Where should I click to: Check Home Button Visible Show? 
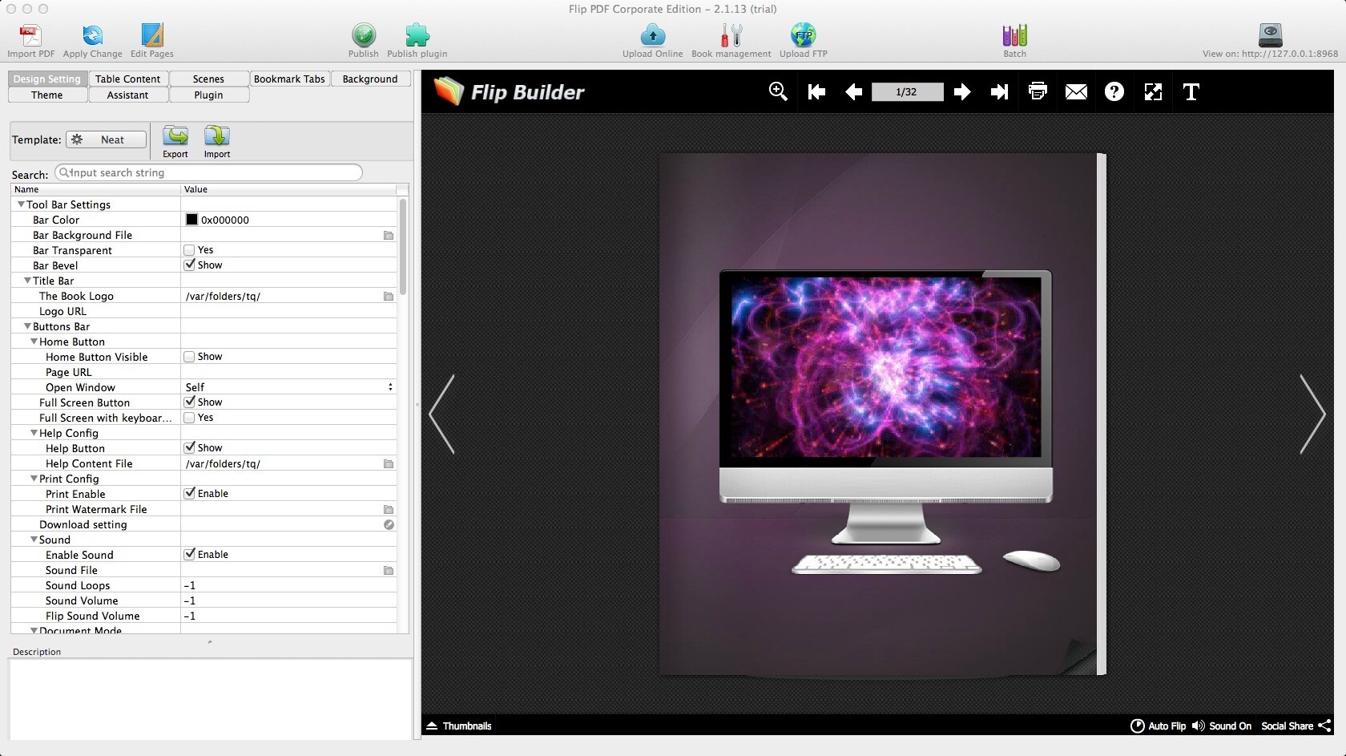pos(190,357)
